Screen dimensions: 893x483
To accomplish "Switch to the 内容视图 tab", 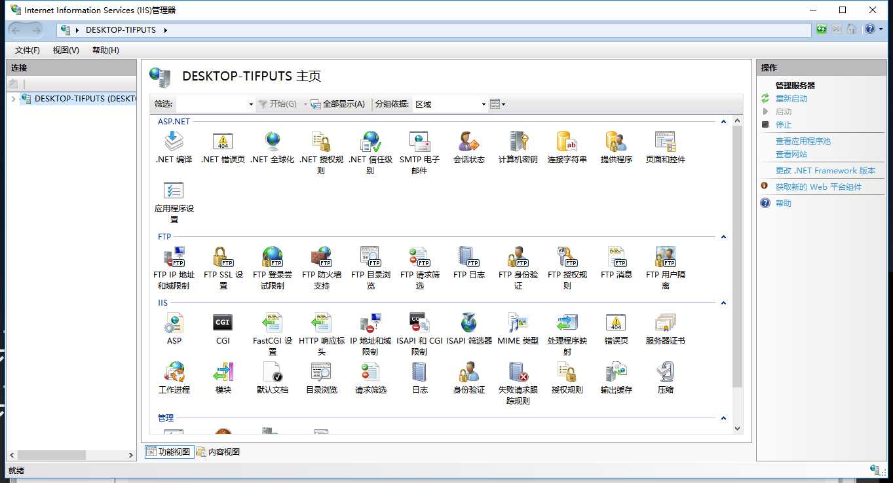I will pos(218,452).
